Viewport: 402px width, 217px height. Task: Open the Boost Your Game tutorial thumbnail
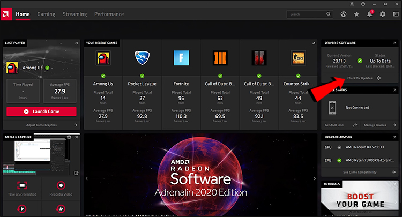click(360, 198)
